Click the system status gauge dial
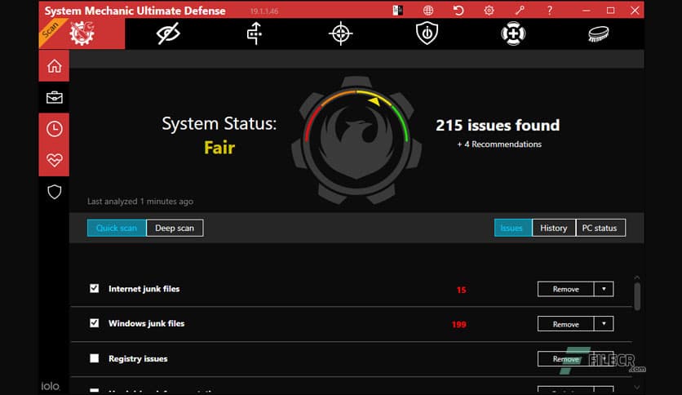The width and height of the screenshot is (682, 395). [356, 140]
